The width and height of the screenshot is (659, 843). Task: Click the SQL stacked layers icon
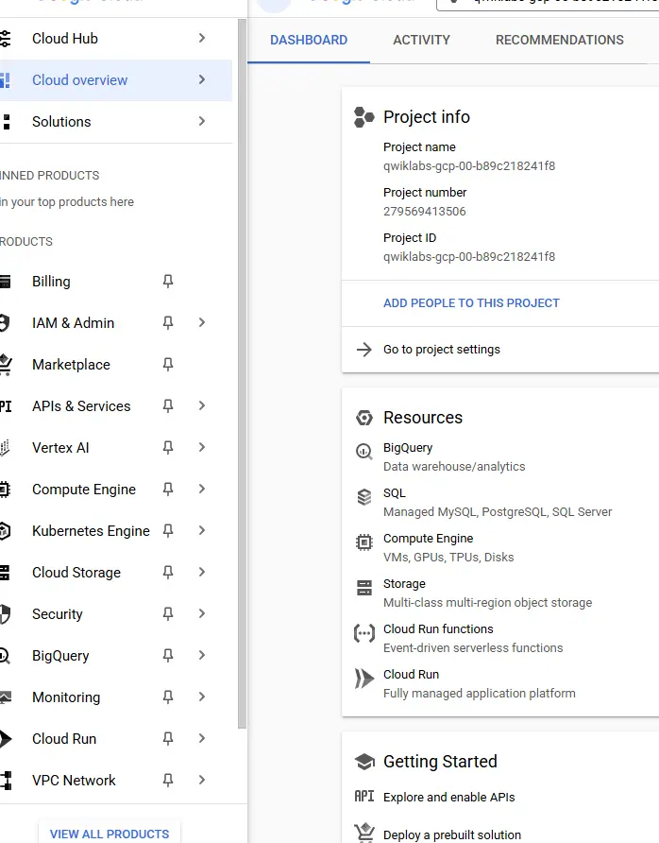[364, 497]
